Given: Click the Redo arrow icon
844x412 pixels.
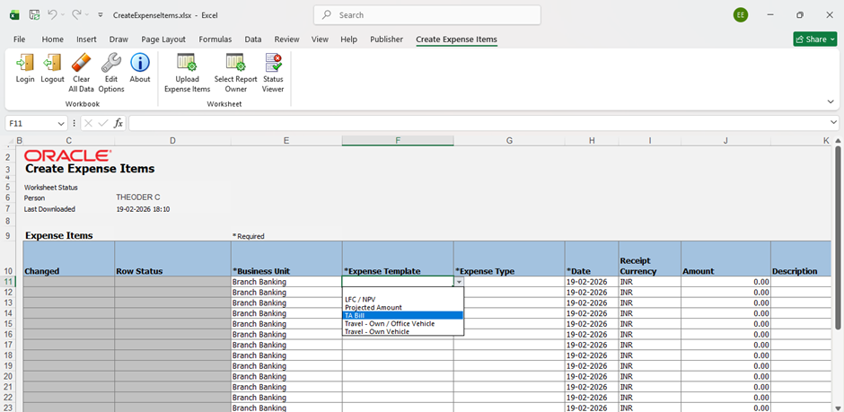Looking at the screenshot, I should click(x=76, y=15).
